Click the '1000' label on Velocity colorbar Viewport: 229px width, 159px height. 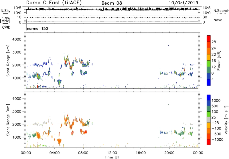click(x=216, y=100)
